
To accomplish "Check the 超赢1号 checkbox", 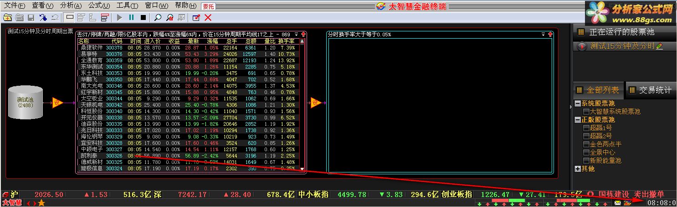I will point(586,128).
